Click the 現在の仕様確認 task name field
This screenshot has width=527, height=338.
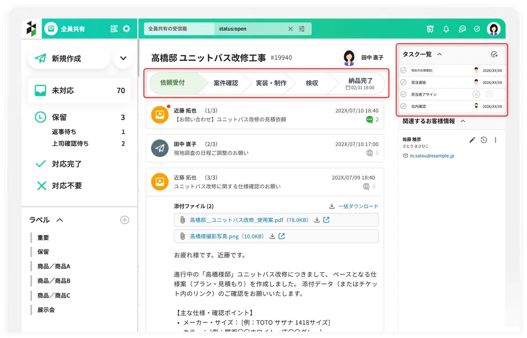tap(422, 70)
